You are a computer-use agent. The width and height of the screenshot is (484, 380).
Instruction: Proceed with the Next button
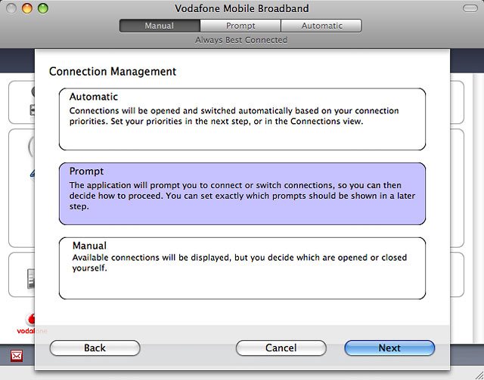click(389, 348)
